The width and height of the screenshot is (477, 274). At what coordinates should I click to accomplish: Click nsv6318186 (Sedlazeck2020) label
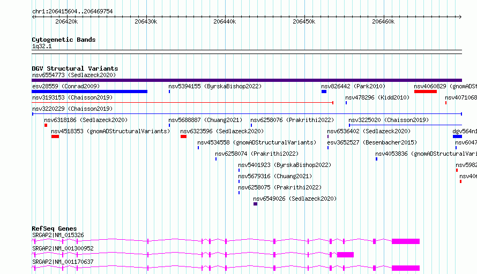click(x=86, y=120)
